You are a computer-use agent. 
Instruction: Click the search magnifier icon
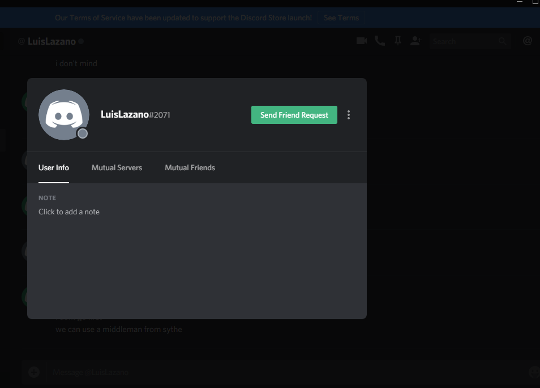[502, 41]
